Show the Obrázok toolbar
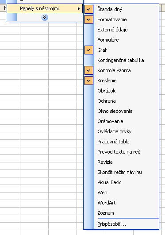 pyautogui.click(x=121, y=91)
